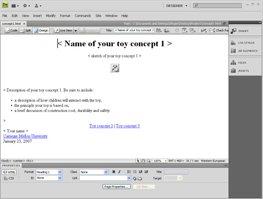Viewport: 263px width, 199px height.
Task: Click the Point to File icon beside Link
Action: [135, 179]
